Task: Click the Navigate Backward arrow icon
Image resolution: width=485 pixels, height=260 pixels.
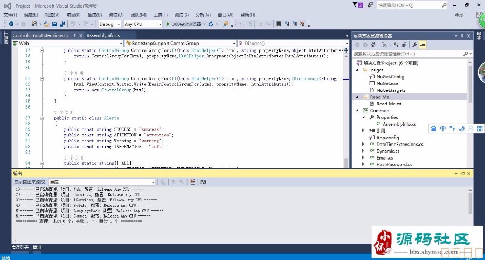Action: 11,24
